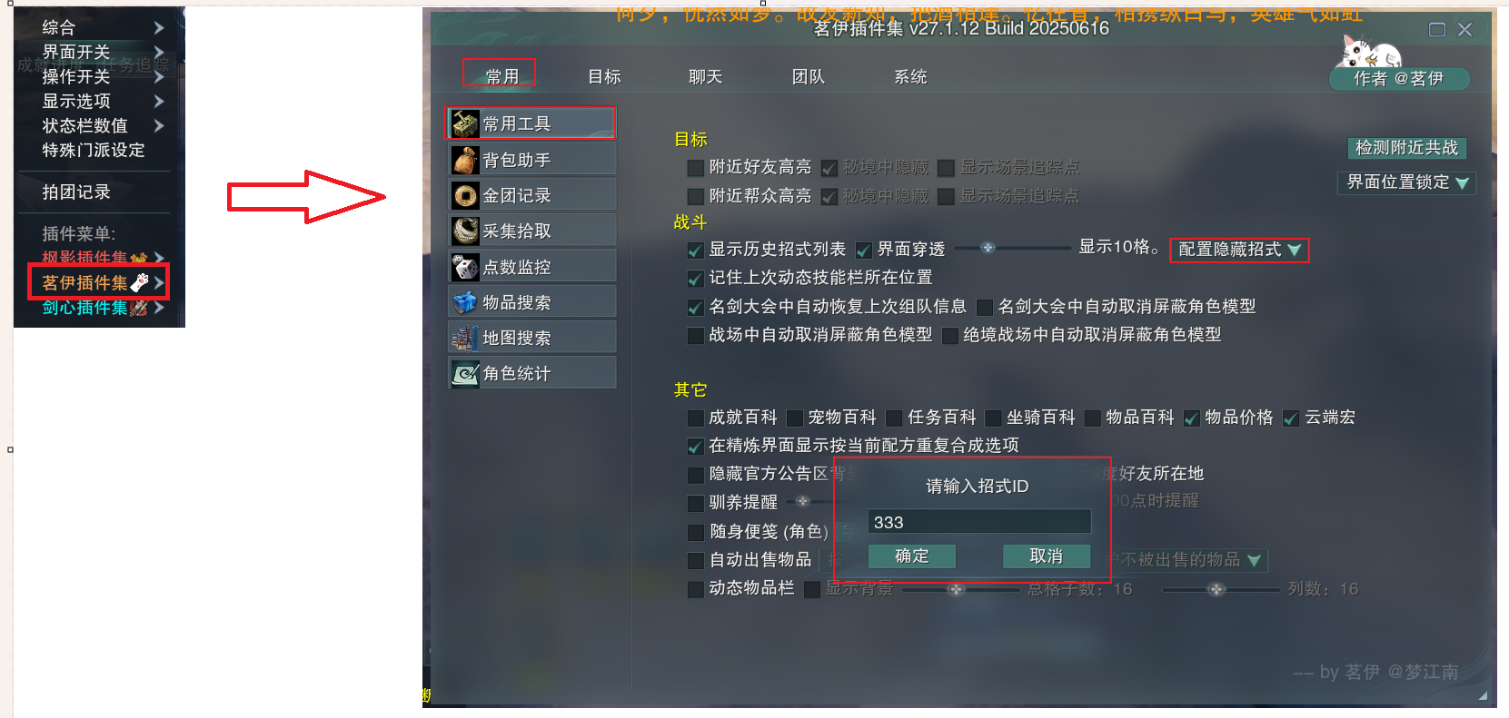Screen dimensions: 1509x718
Task: Confirm the dialog with 确定
Action: (x=912, y=556)
